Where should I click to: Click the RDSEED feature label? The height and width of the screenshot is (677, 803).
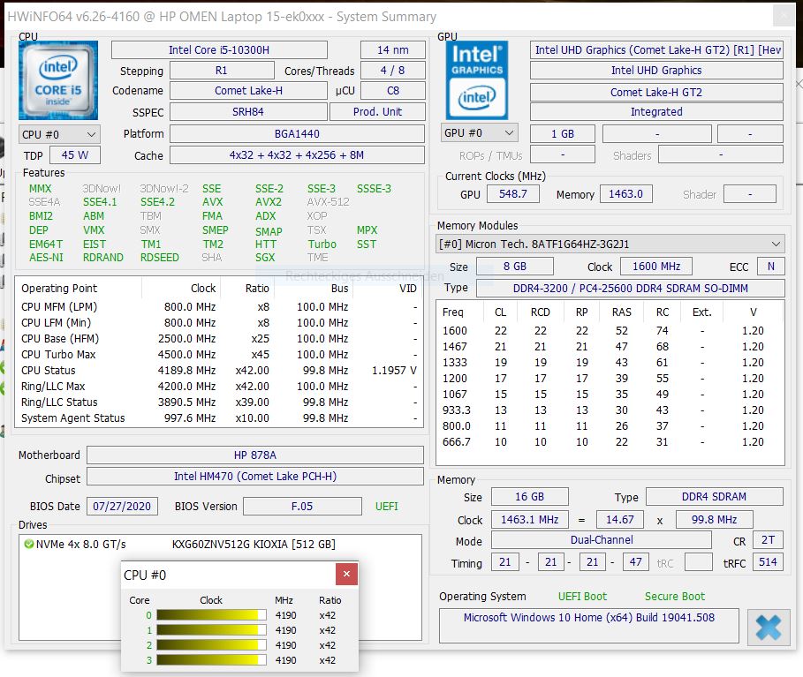coord(160,258)
